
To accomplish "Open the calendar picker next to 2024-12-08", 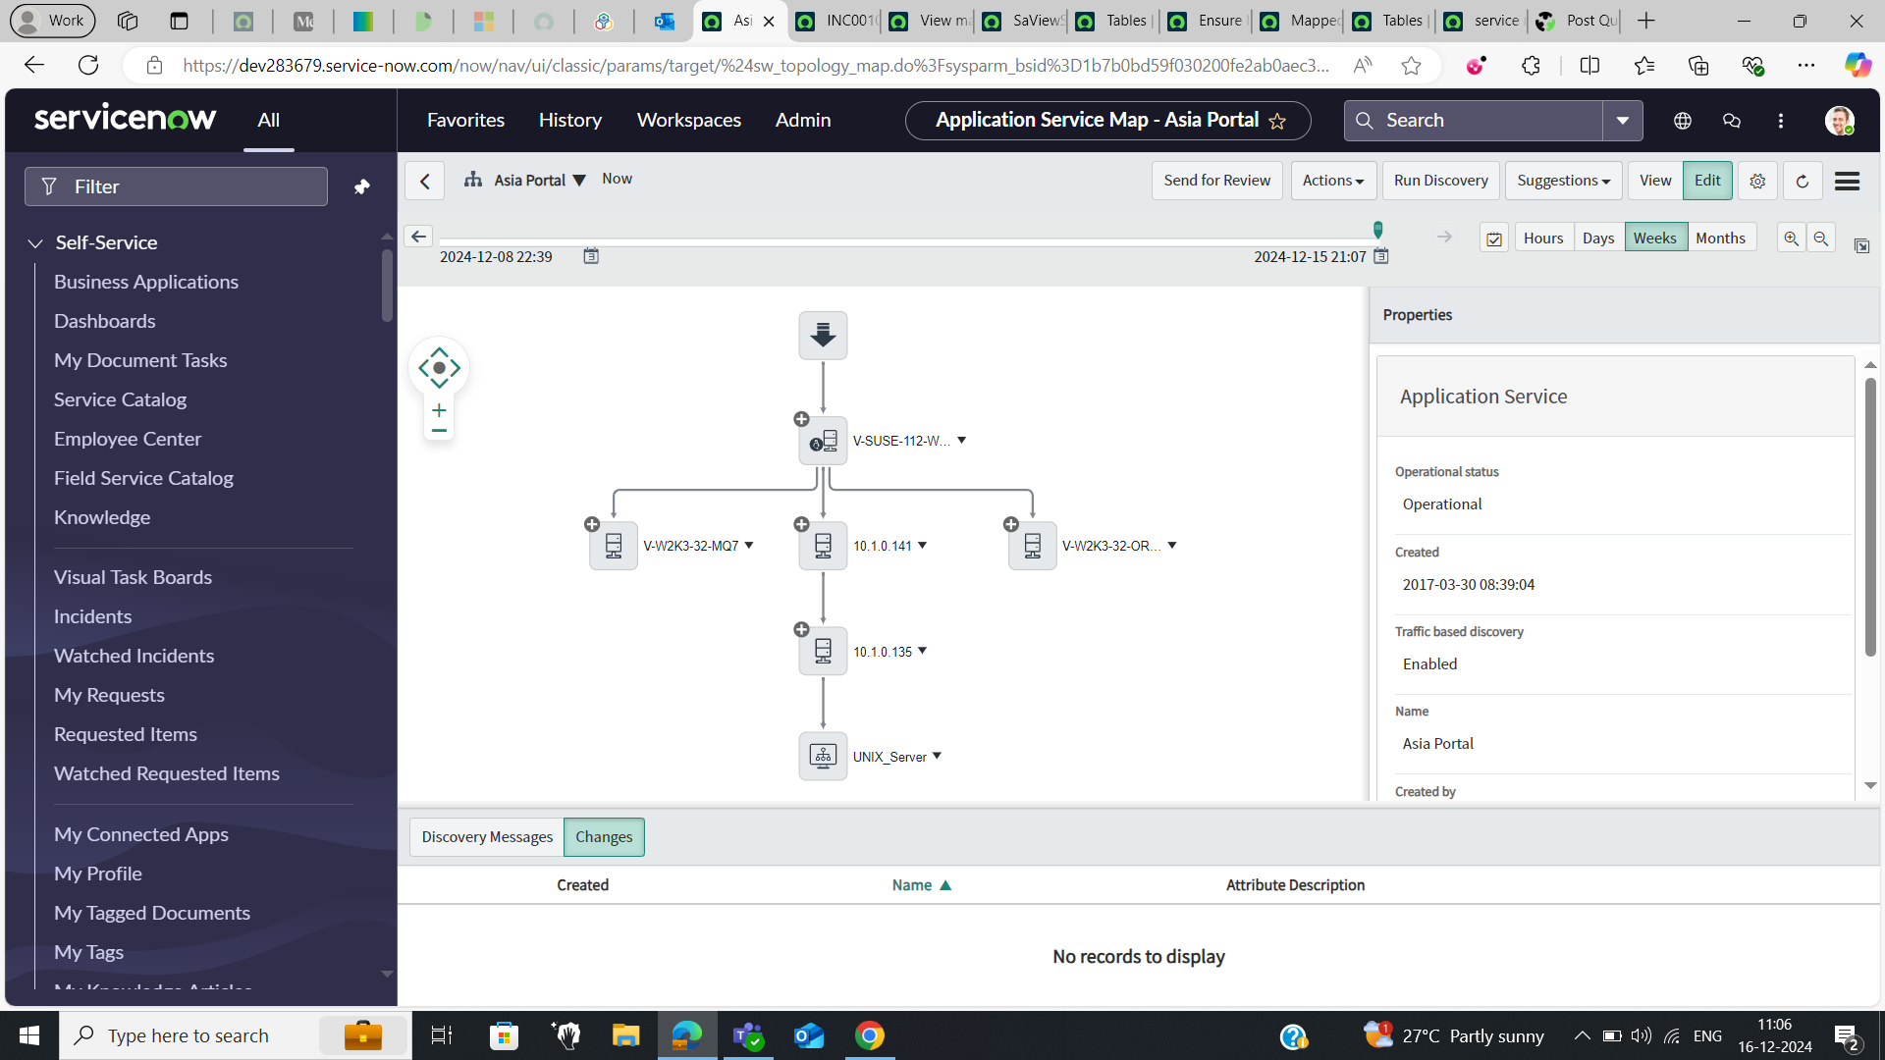I will click(x=591, y=255).
